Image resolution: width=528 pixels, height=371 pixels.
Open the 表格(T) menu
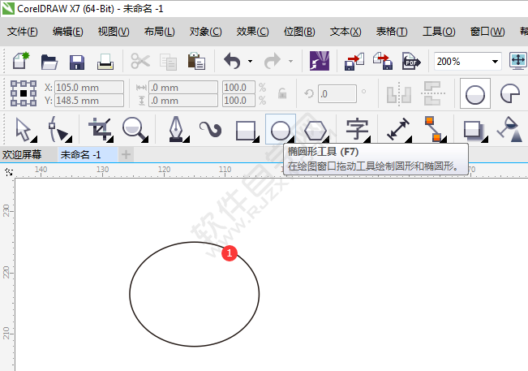pyautogui.click(x=392, y=32)
